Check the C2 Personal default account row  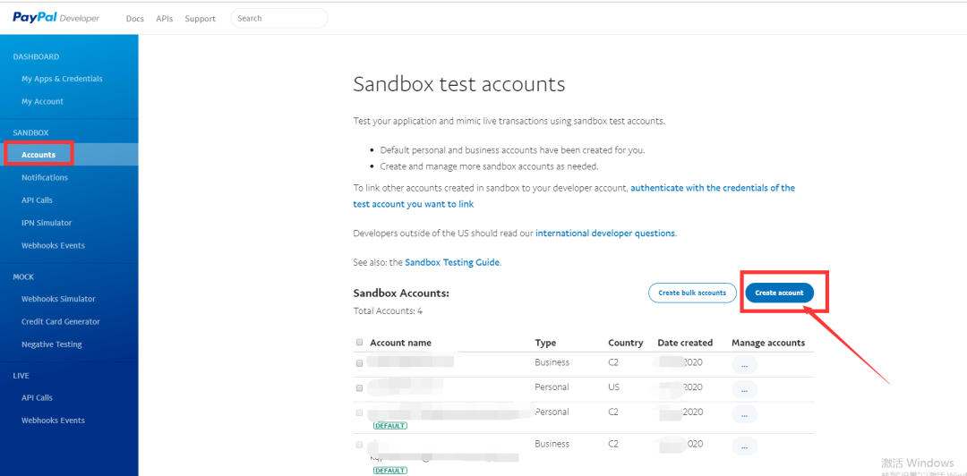pos(360,412)
